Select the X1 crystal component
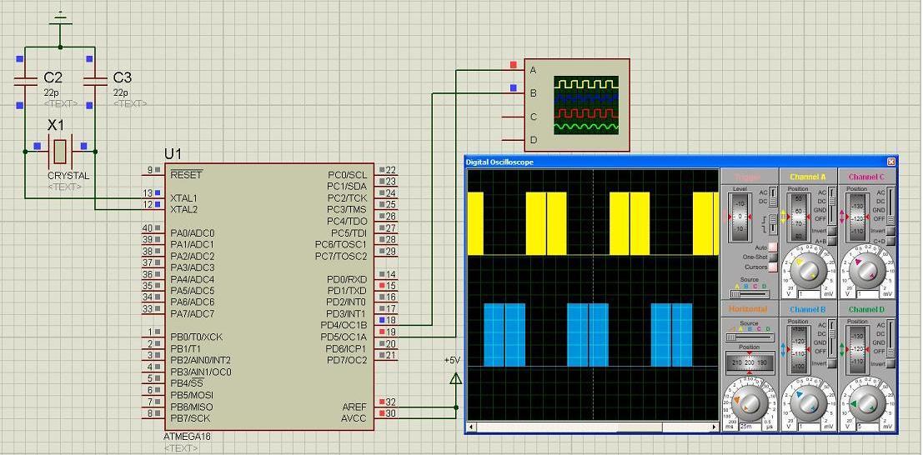 (x=59, y=151)
